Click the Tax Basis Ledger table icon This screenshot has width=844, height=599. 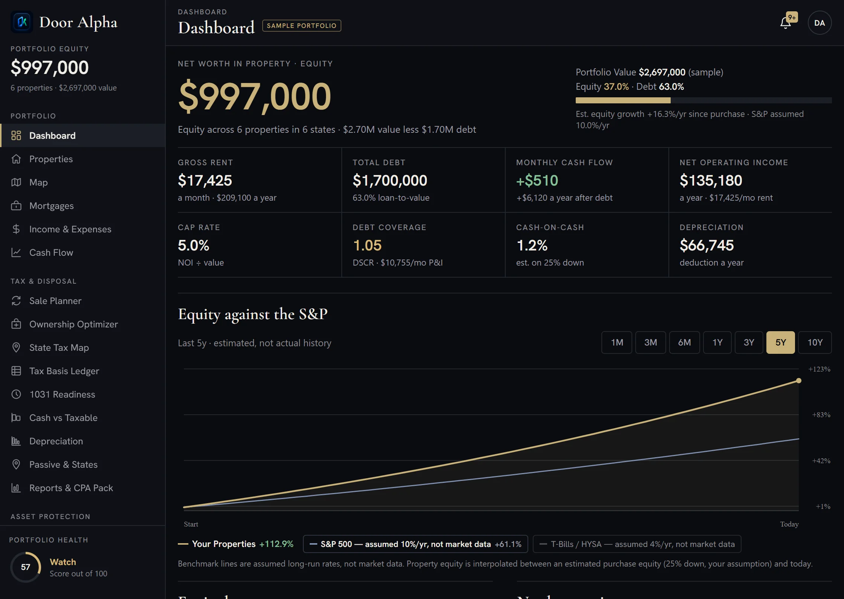coord(16,371)
